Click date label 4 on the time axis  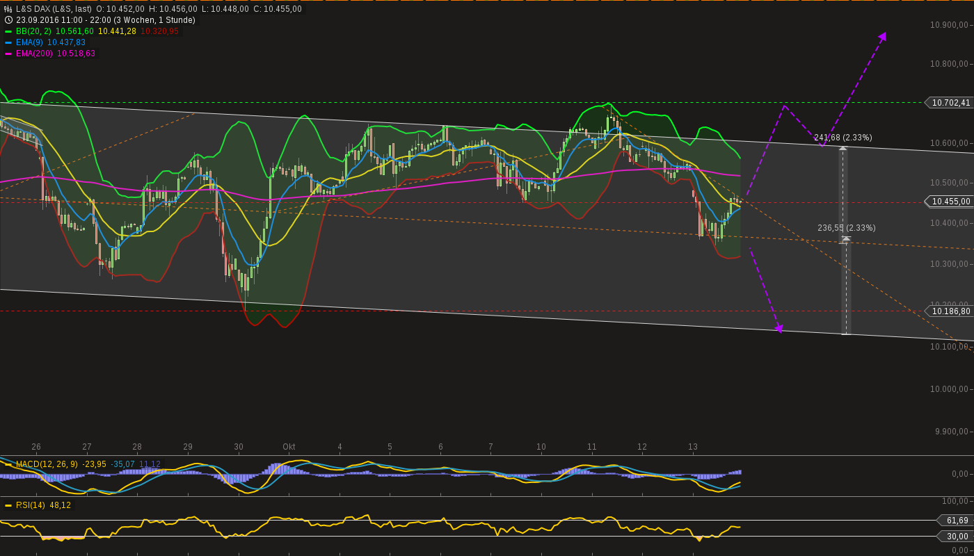340,447
